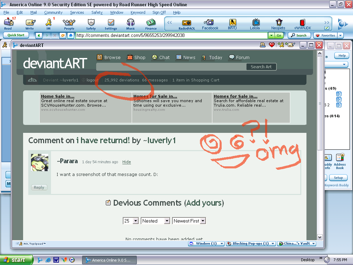The image size is (353, 265).
Task: Launch Microsoft Word from quick launch
Action: coord(56,260)
